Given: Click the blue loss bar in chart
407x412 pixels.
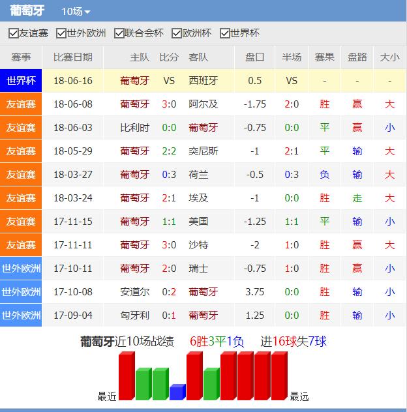Looking at the screenshot, I should 177,392.
